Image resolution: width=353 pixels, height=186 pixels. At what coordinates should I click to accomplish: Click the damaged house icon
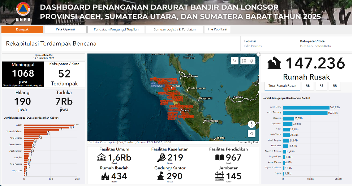[274, 64]
